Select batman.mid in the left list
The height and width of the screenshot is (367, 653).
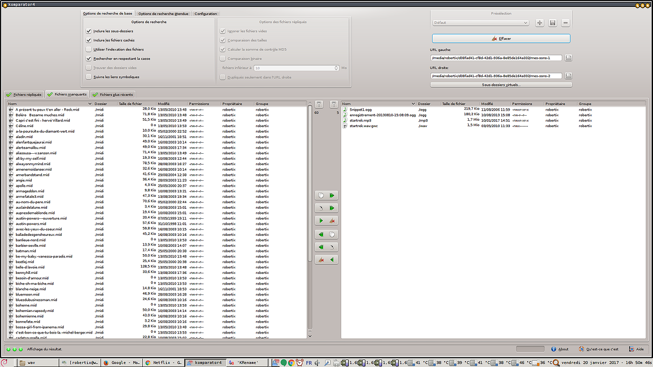[x=158, y=251]
